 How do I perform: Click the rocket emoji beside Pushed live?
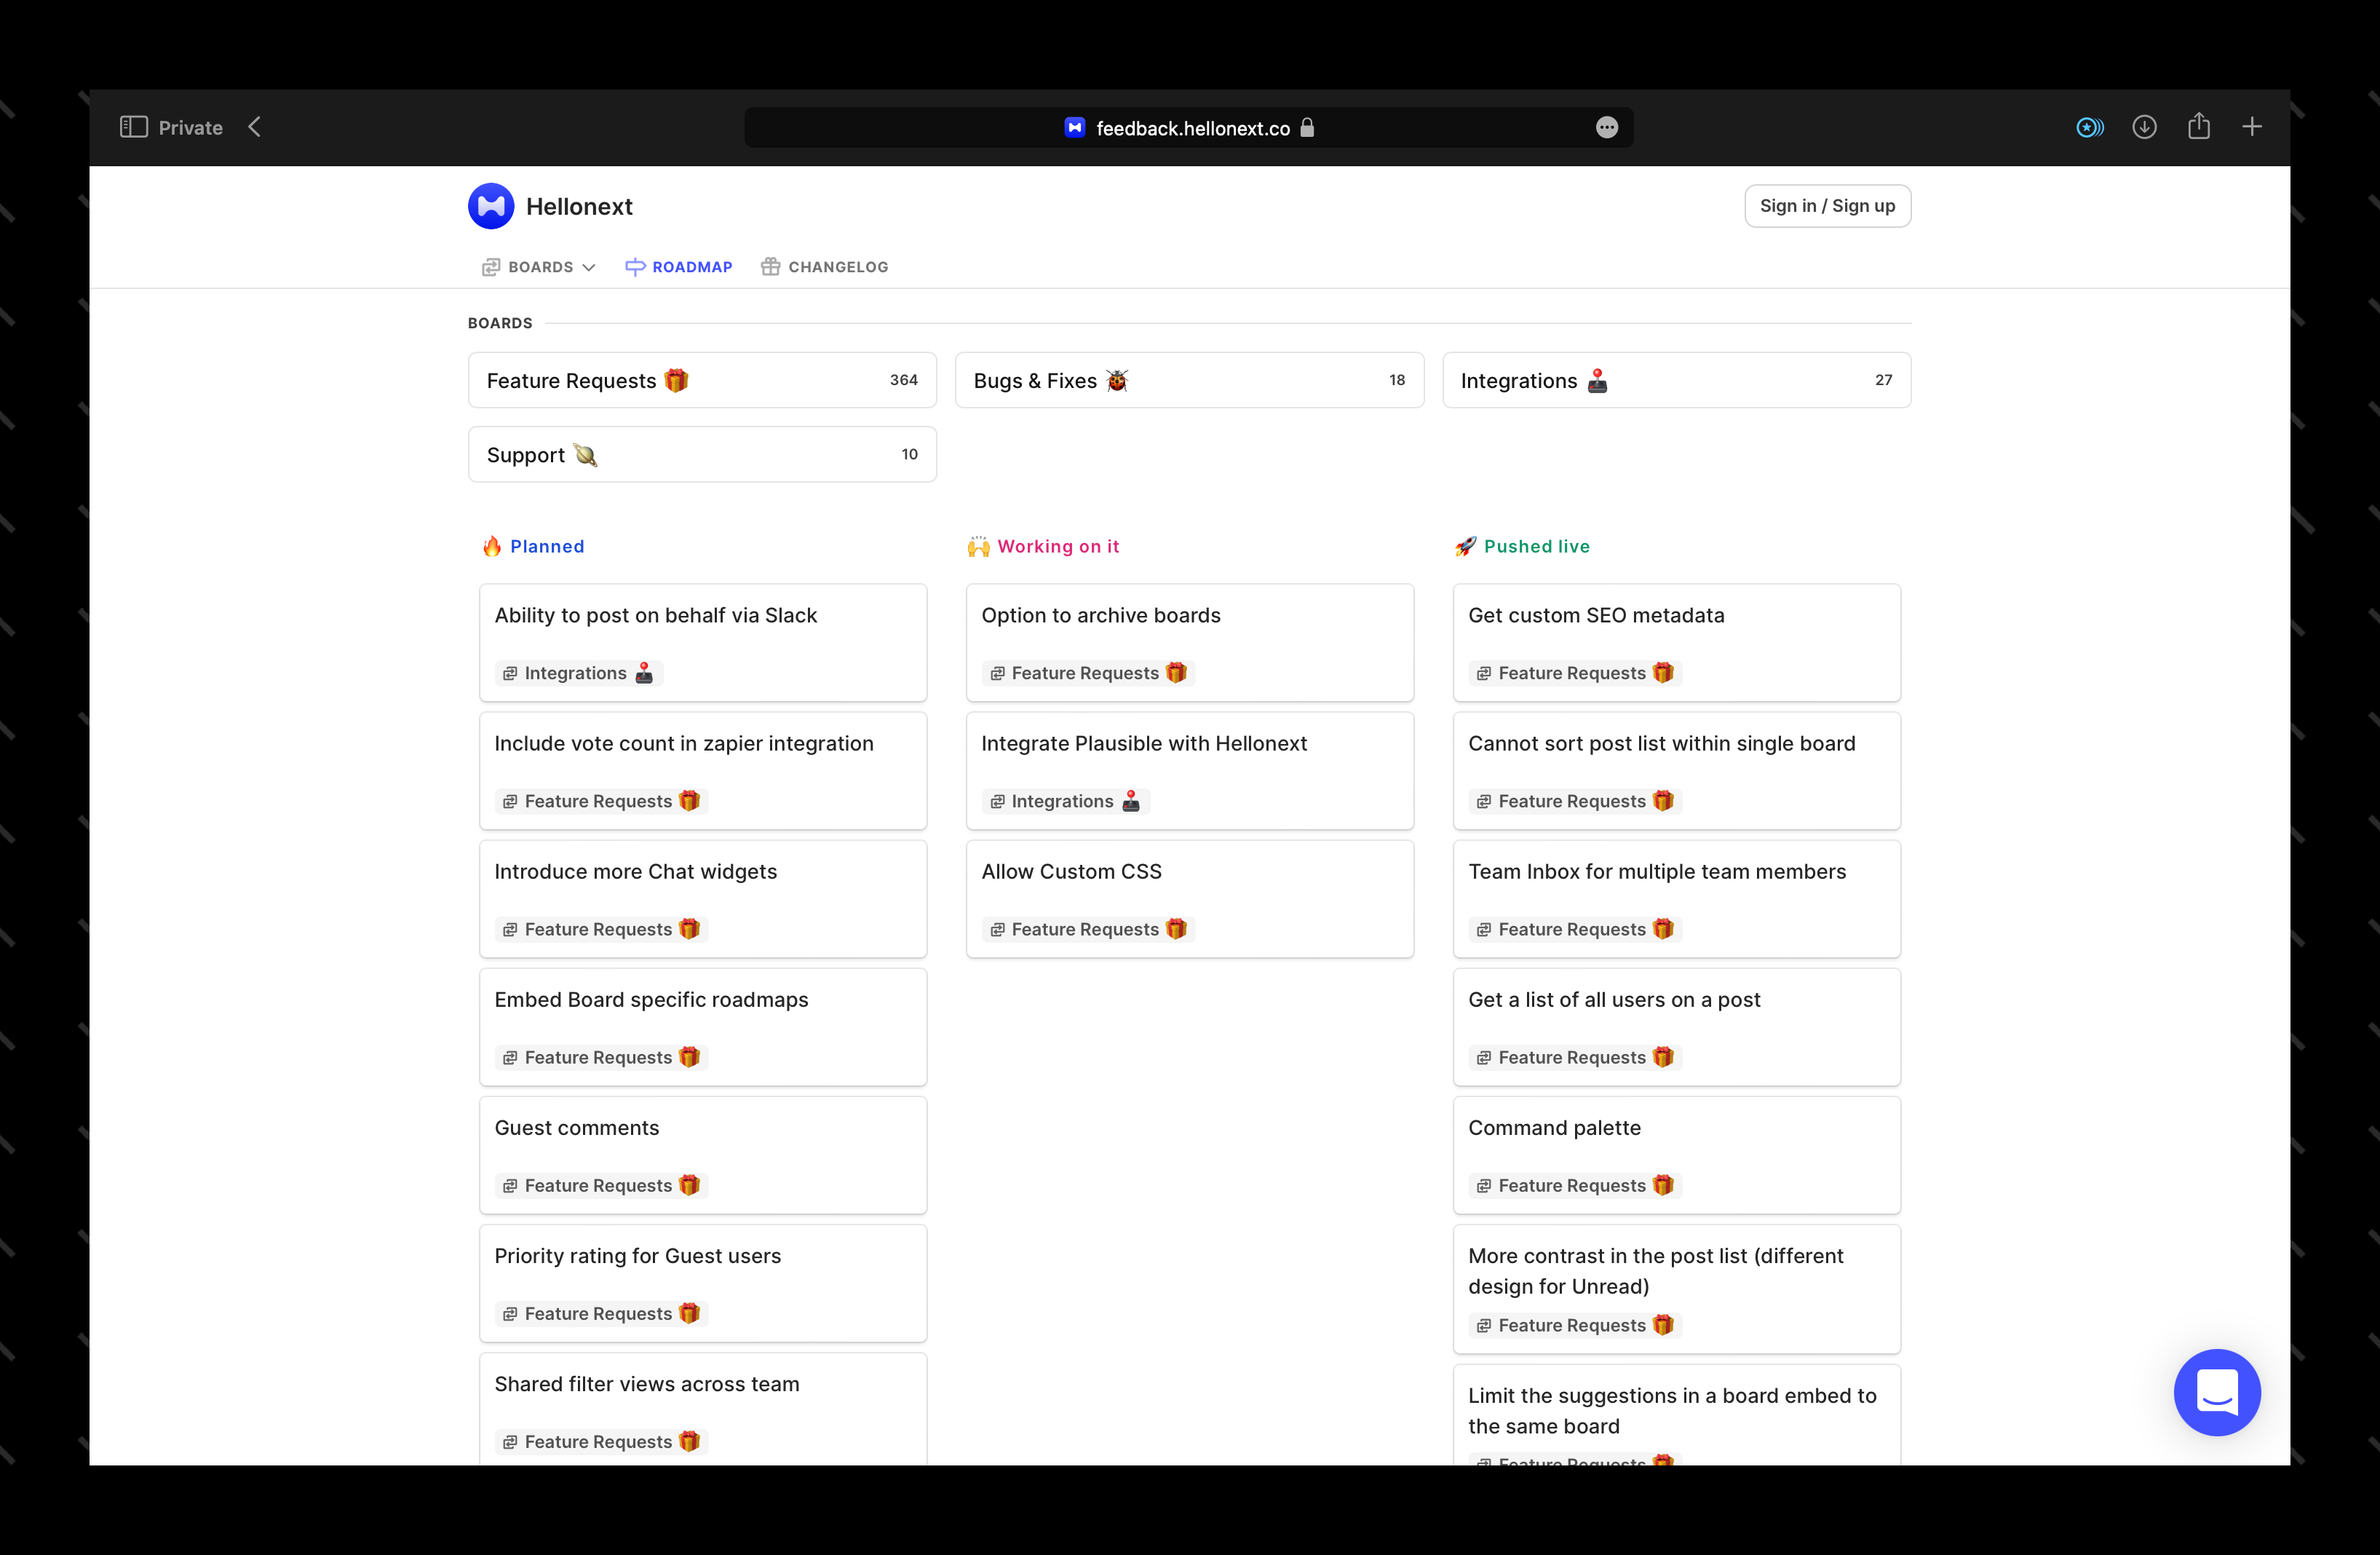[1465, 546]
